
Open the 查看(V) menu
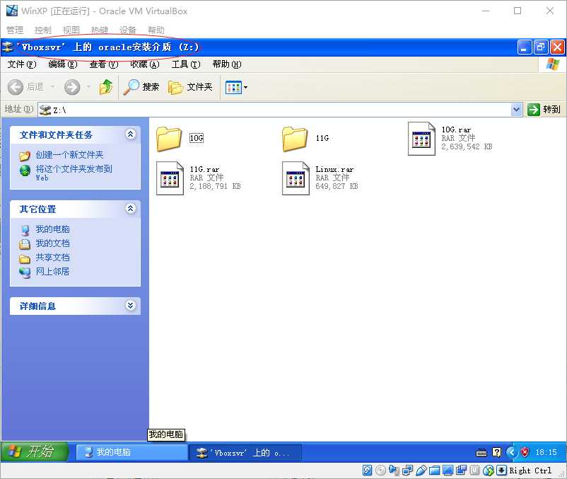104,64
